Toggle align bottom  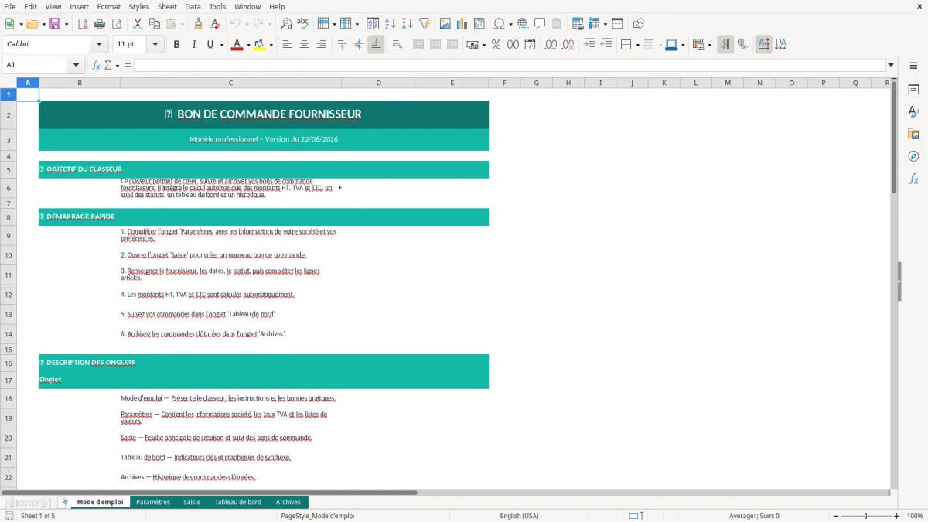click(376, 45)
